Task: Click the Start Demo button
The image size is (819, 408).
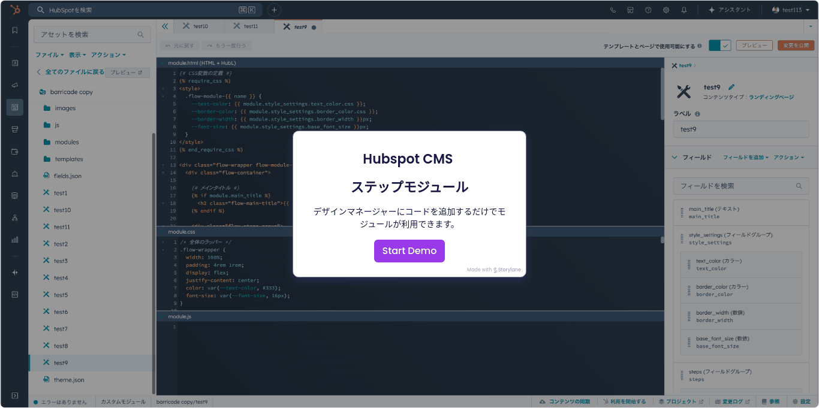Action: click(409, 251)
